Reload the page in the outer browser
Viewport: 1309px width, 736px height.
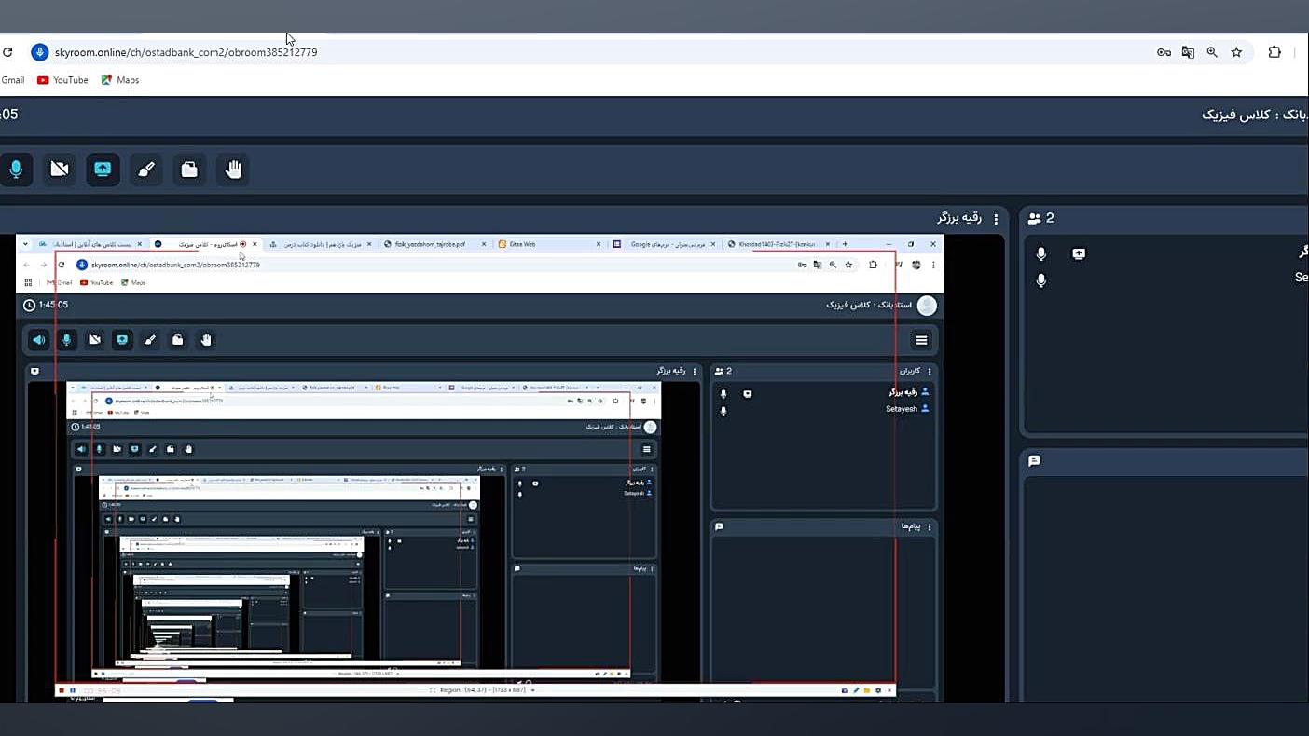coord(7,52)
